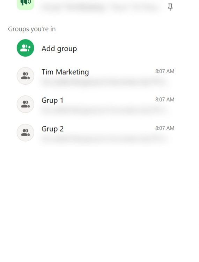
Task: Open the Grup 1 chat by name
Action: (x=52, y=100)
